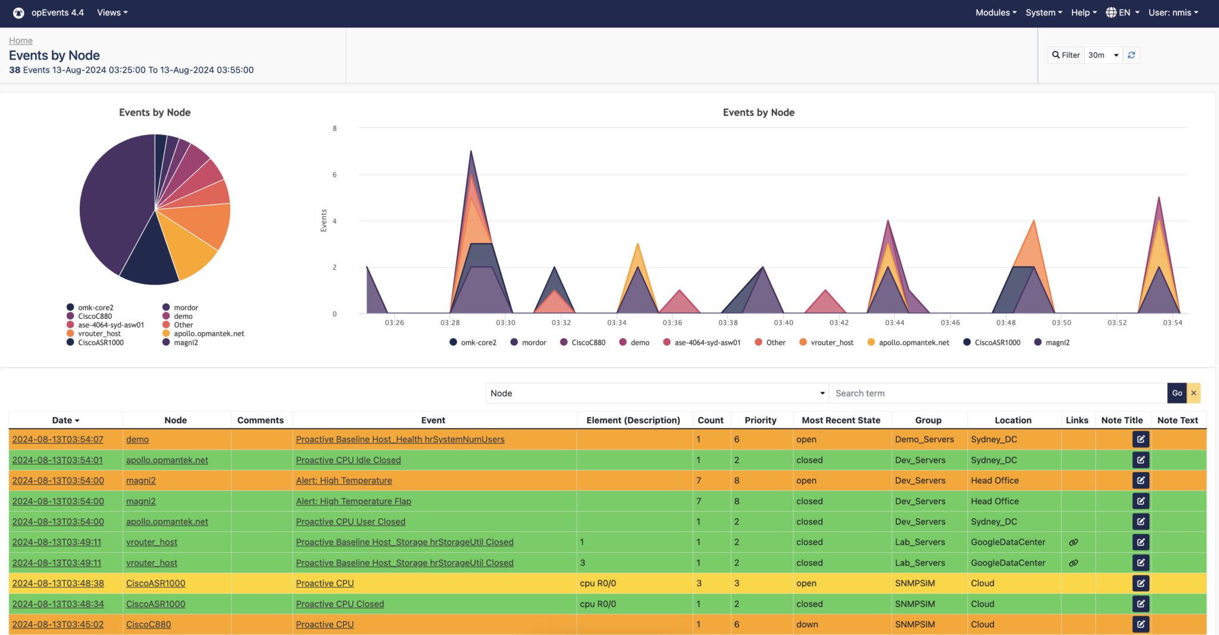
Task: Open the User: nmis menu
Action: [1173, 12]
